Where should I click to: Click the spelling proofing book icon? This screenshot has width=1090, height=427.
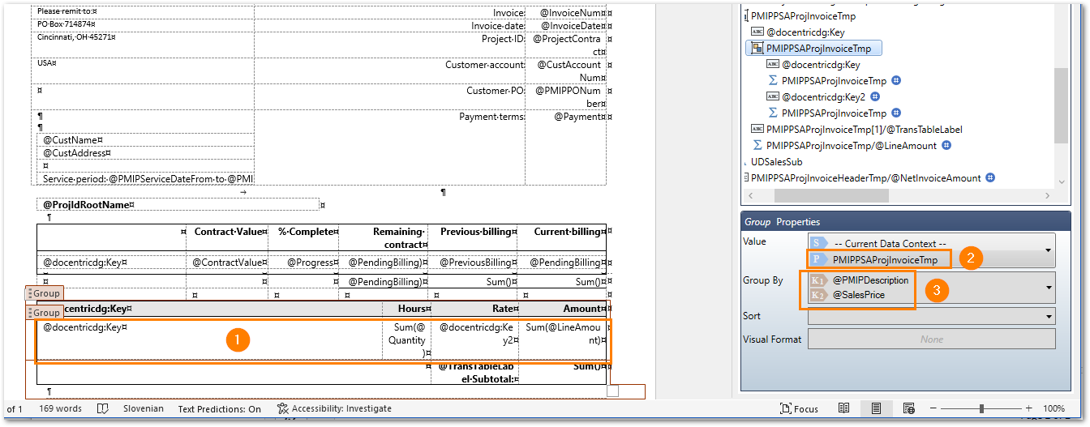coord(103,408)
